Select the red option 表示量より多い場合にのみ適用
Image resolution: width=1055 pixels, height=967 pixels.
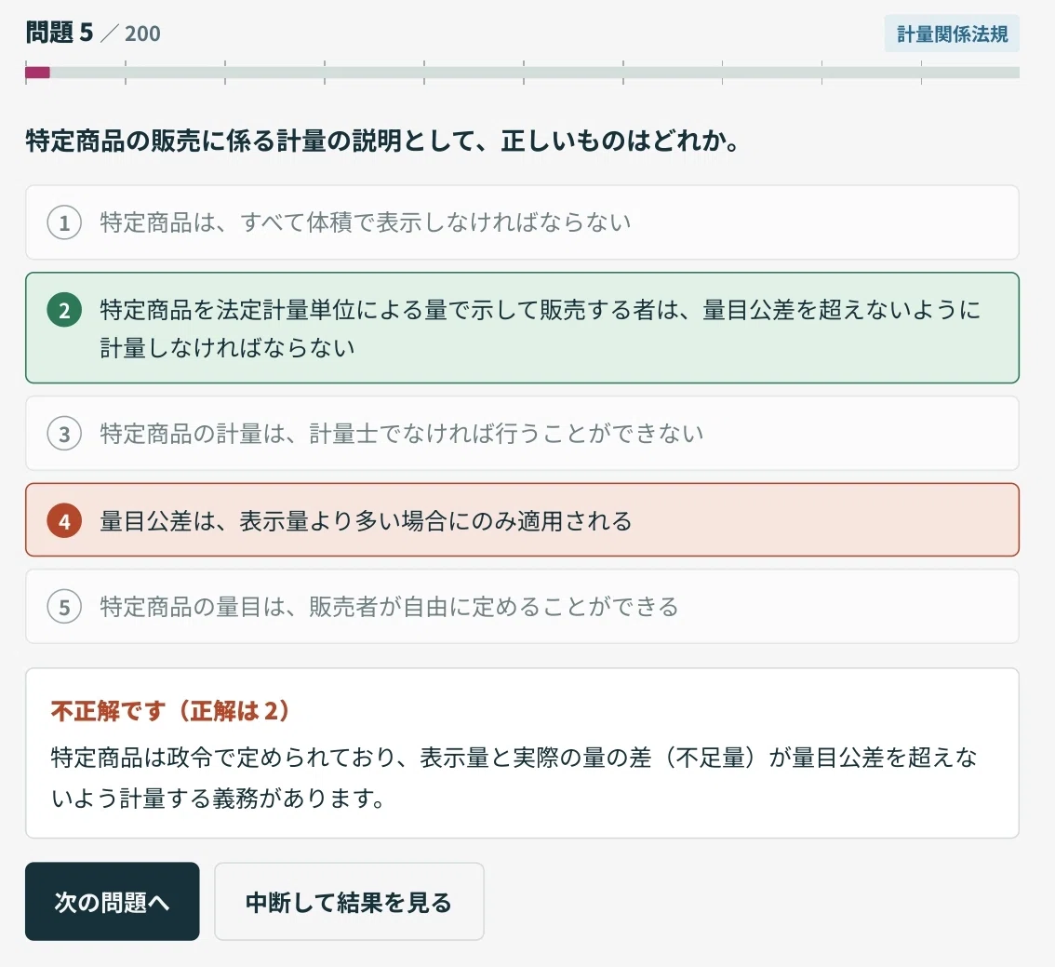tap(522, 520)
